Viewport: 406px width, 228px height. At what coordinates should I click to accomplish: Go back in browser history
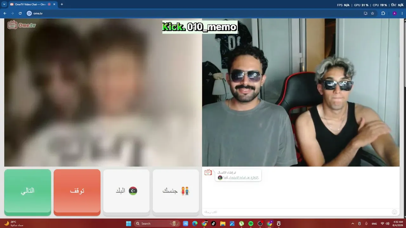coord(5,13)
